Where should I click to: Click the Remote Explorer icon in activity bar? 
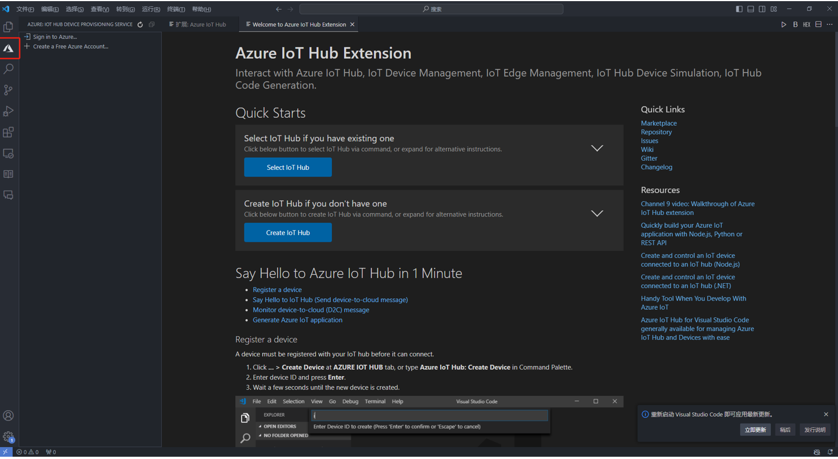(x=8, y=153)
